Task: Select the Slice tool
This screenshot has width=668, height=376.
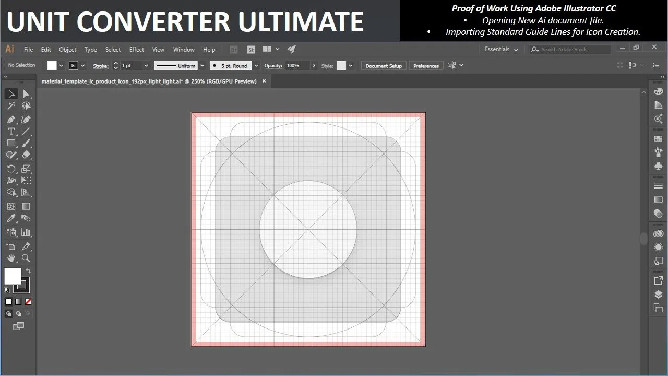Action: point(26,246)
